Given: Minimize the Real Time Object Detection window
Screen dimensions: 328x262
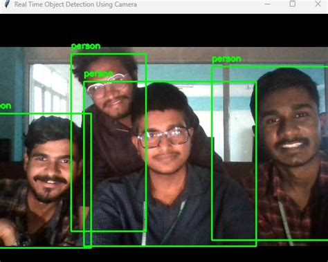Looking at the screenshot, I should click(x=267, y=4).
